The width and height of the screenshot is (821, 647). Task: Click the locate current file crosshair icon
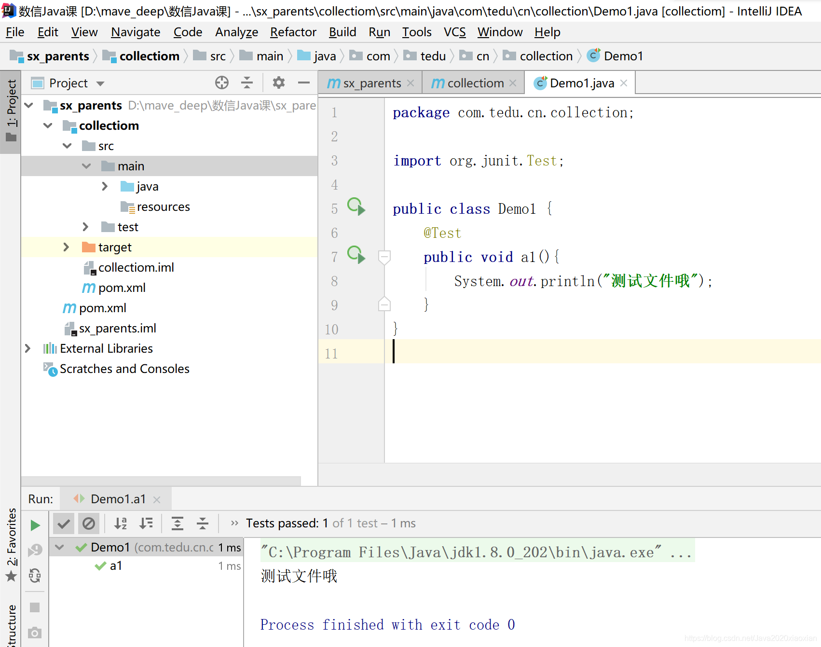tap(222, 83)
